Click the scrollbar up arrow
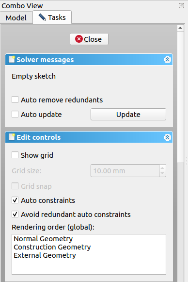The width and height of the screenshot is (188, 282). point(180,28)
